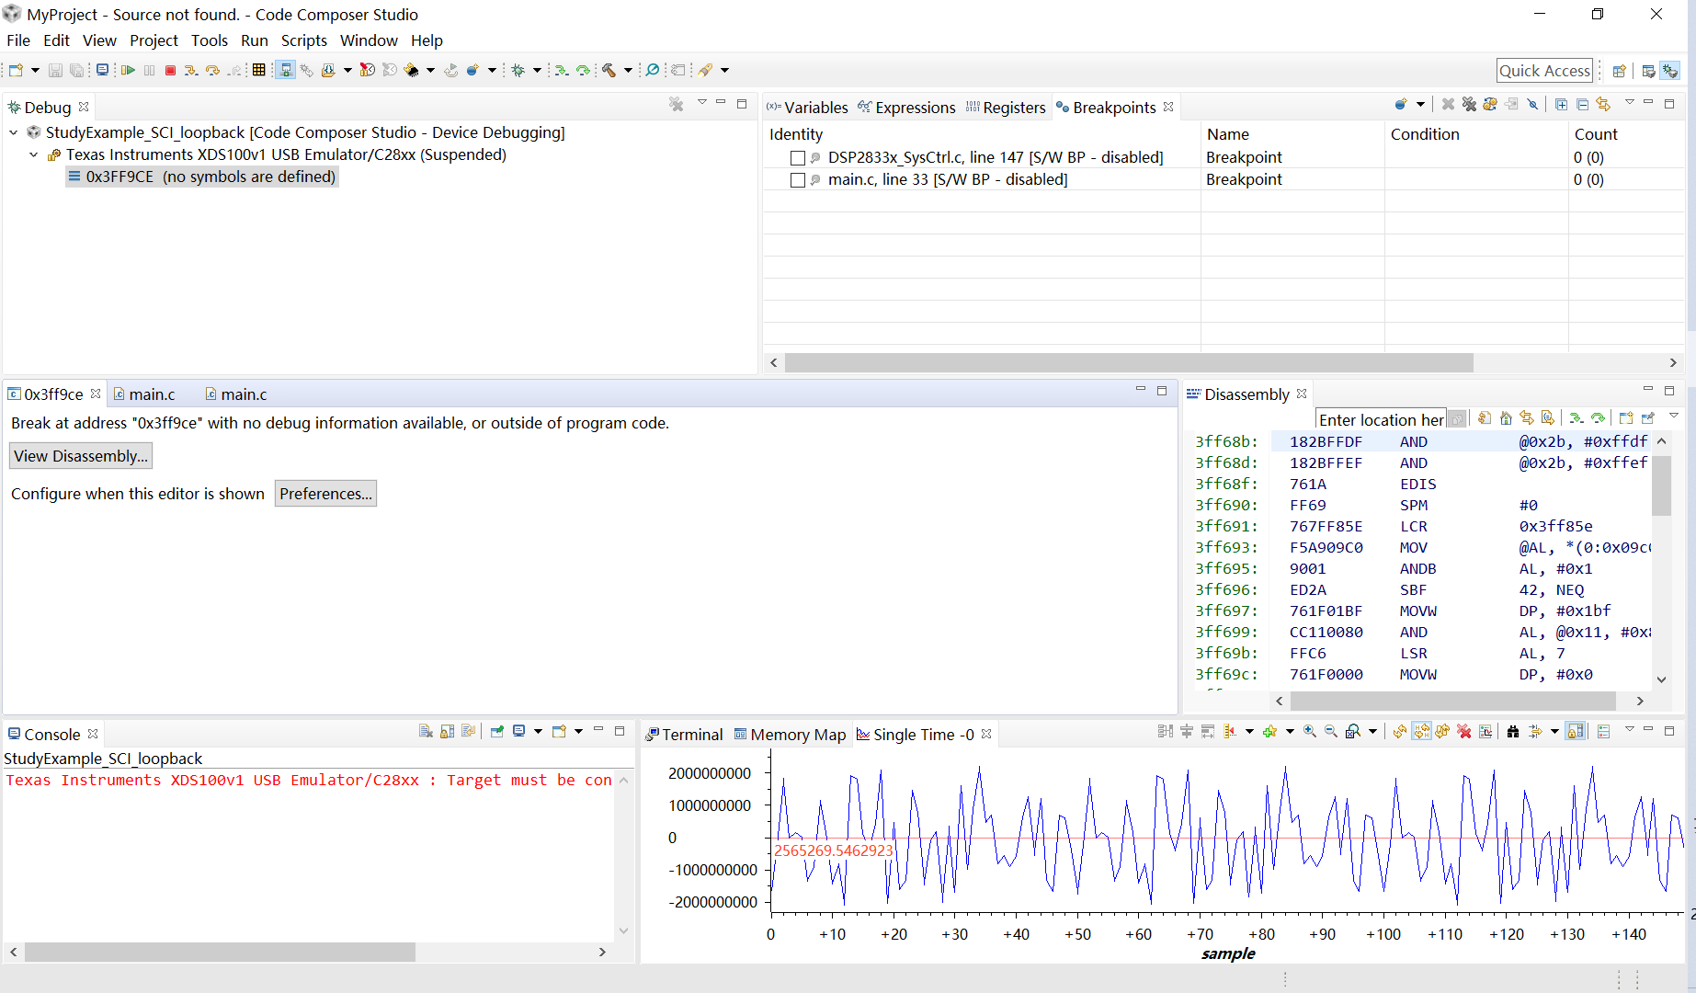Open the New C/C++ Project toolbar icon

click(15, 70)
